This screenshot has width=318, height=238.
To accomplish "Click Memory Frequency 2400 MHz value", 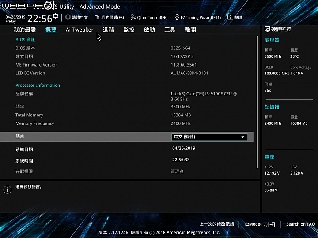I will pyautogui.click(x=181, y=123).
